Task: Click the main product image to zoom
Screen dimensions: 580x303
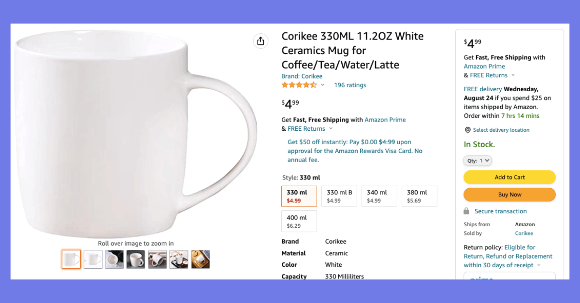Action: (135, 135)
